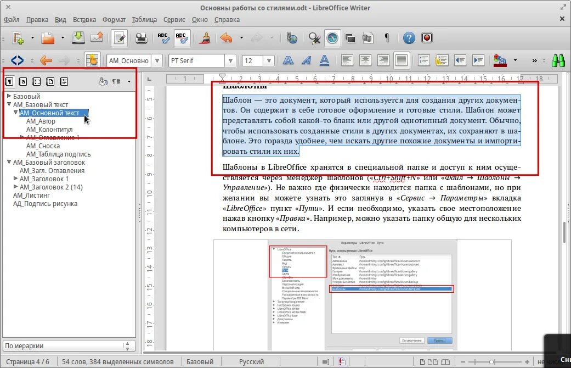
Task: Open the Формат menu
Action: pos(114,20)
